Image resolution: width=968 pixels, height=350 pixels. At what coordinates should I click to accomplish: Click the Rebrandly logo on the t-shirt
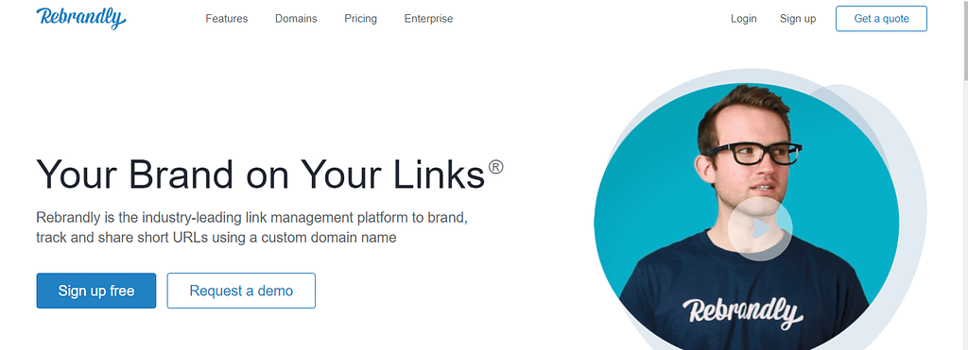[743, 313]
